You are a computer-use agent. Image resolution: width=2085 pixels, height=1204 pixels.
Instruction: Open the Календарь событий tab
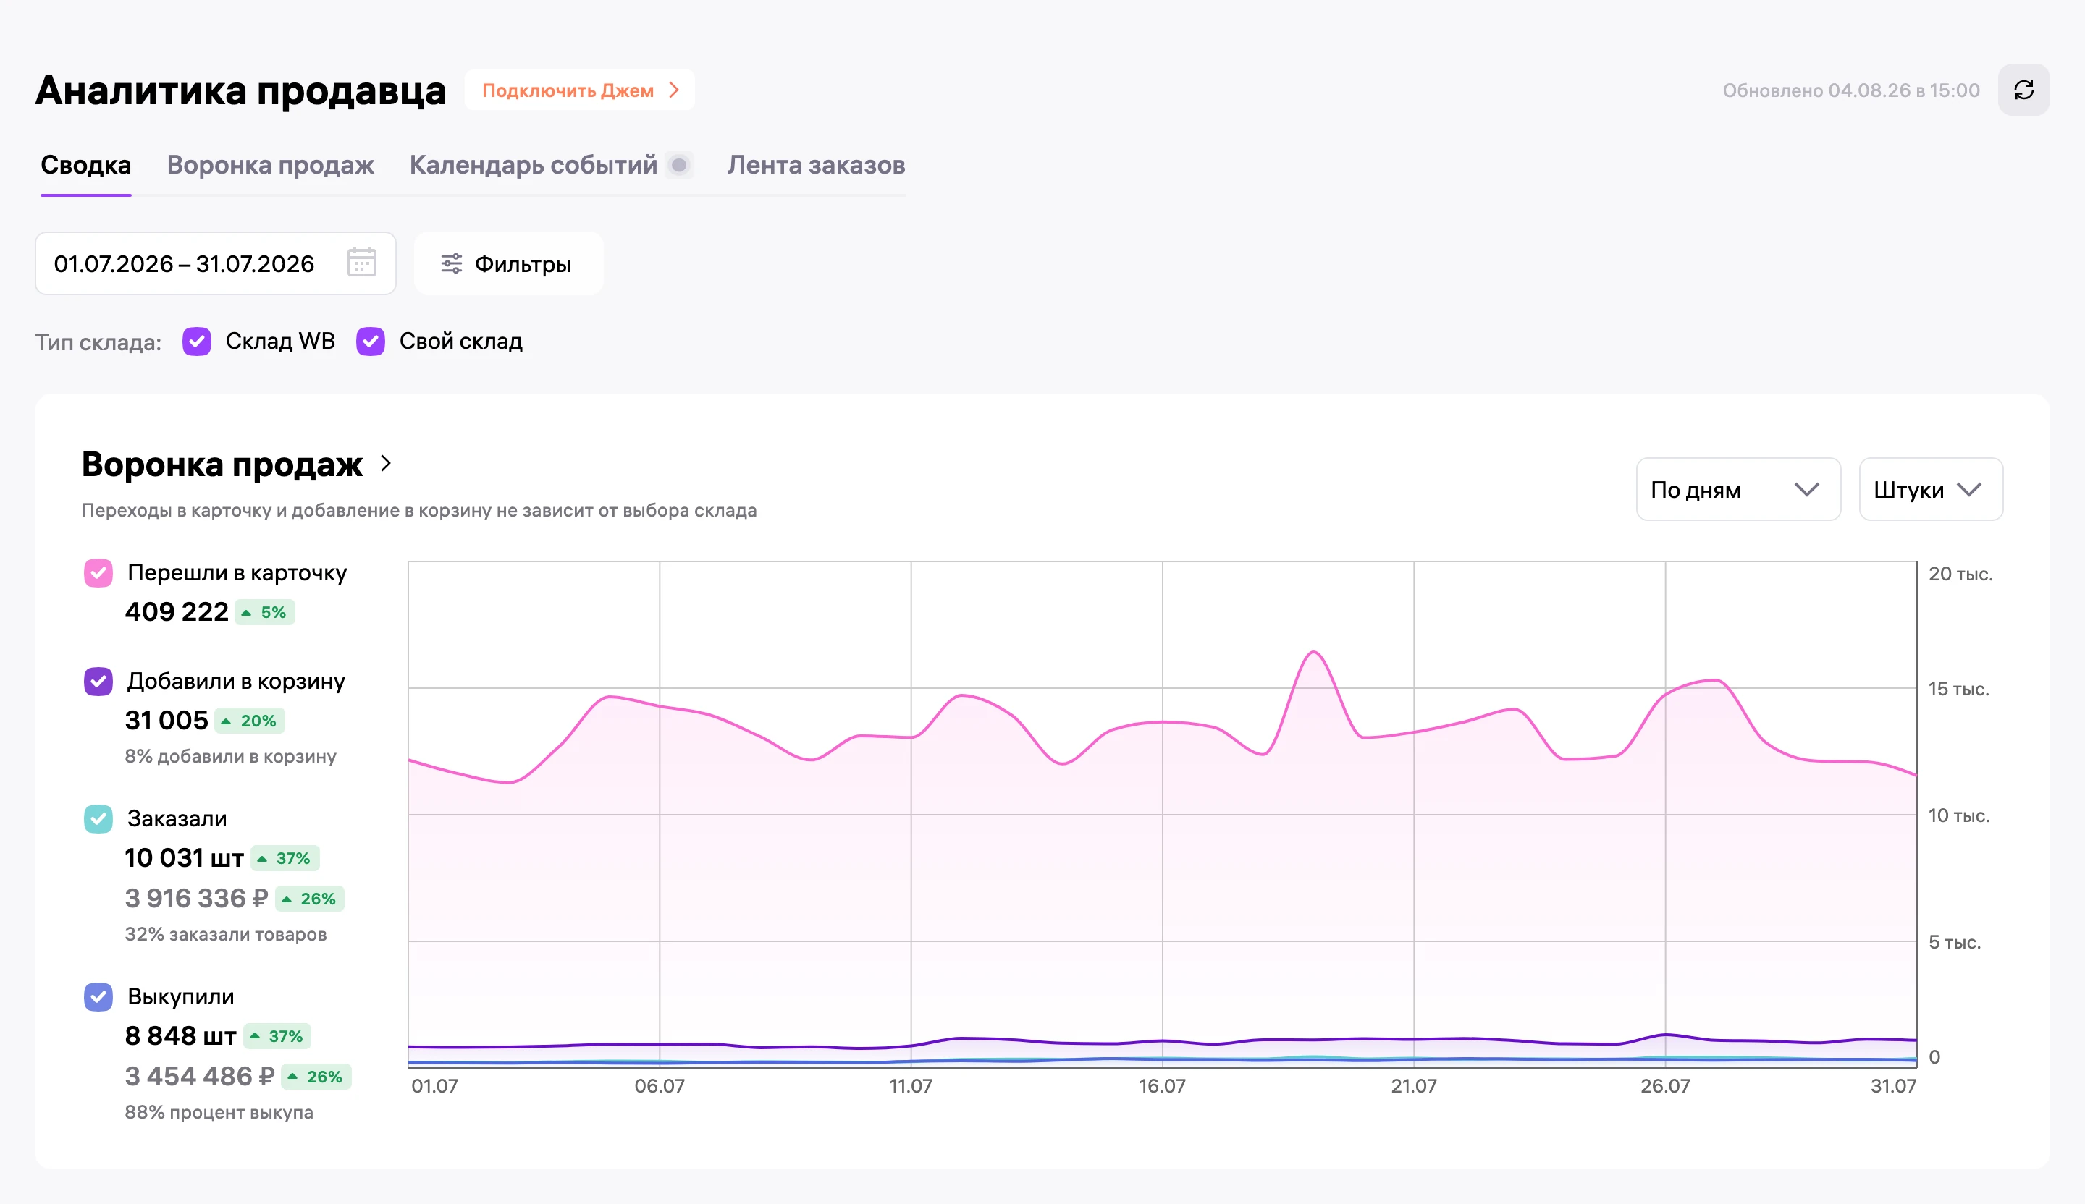pyautogui.click(x=534, y=164)
